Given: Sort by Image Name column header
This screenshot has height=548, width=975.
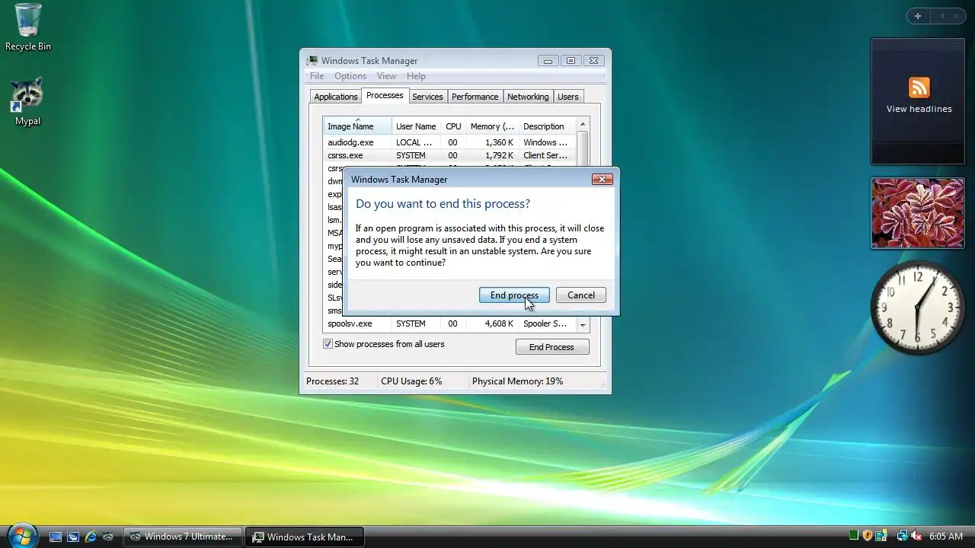Looking at the screenshot, I should tap(357, 126).
